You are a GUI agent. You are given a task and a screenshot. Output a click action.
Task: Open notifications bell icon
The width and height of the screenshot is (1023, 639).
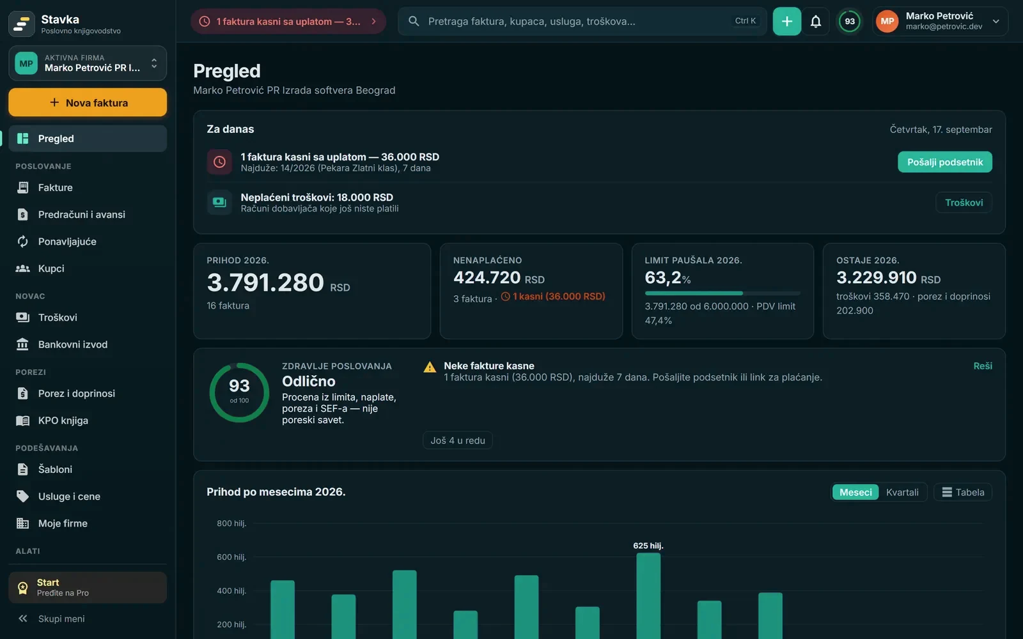point(816,21)
